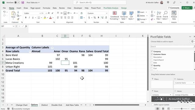Click the Search box in title bar
The image size is (195, 110).
click(100, 2)
